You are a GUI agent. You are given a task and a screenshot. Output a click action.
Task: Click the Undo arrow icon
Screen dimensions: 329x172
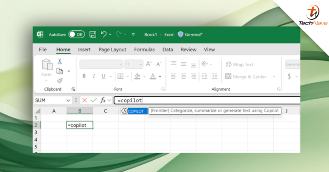coord(104,34)
